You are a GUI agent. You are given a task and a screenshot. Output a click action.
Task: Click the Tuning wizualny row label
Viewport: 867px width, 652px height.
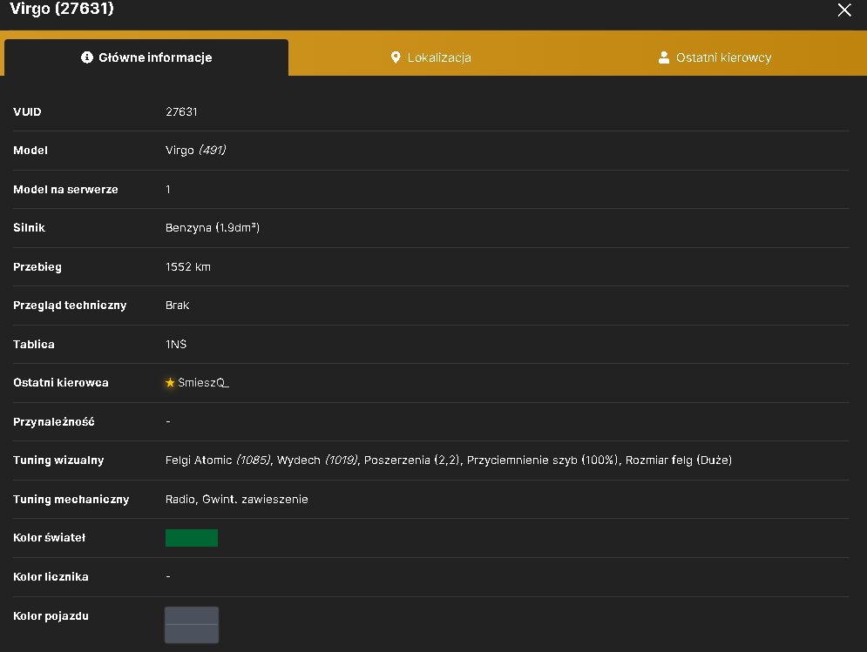coord(58,460)
